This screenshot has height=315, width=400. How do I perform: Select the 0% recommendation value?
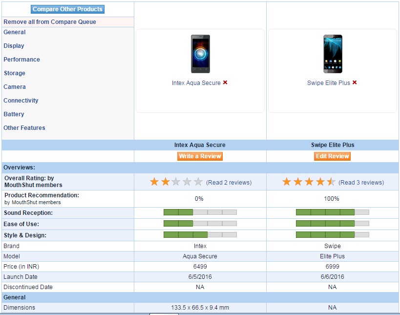[199, 199]
